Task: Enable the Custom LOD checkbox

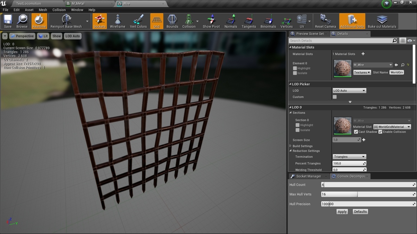Action: [x=335, y=97]
